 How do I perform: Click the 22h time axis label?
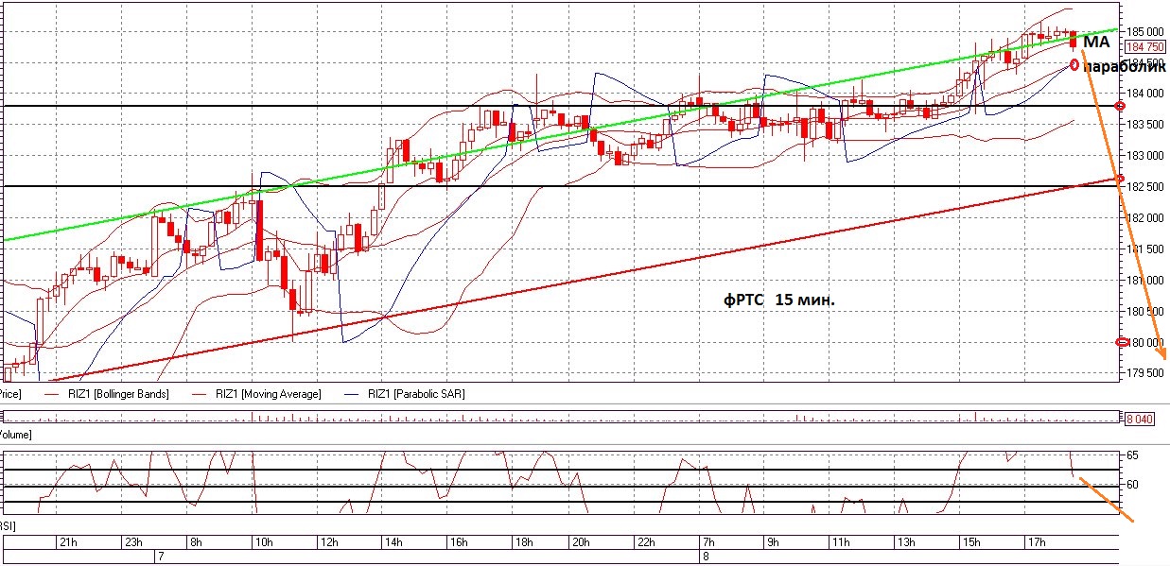point(645,542)
